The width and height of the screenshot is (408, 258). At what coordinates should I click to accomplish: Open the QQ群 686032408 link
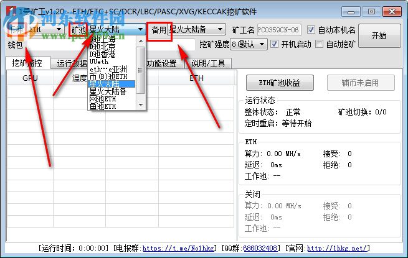[260, 248]
